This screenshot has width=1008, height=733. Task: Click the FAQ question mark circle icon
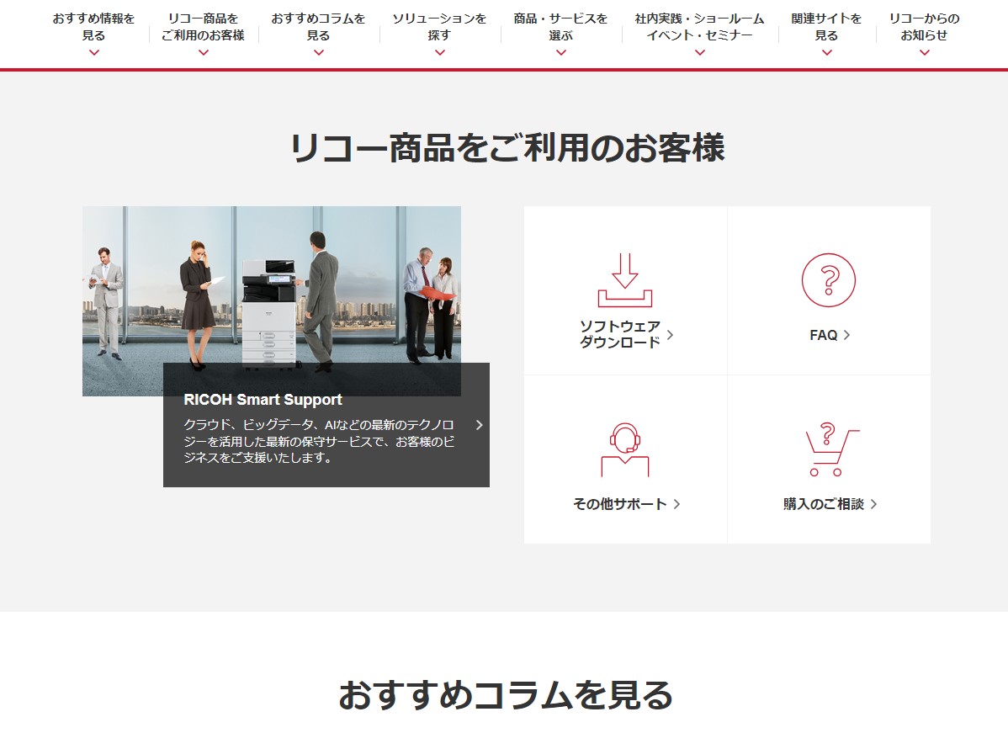pos(829,280)
